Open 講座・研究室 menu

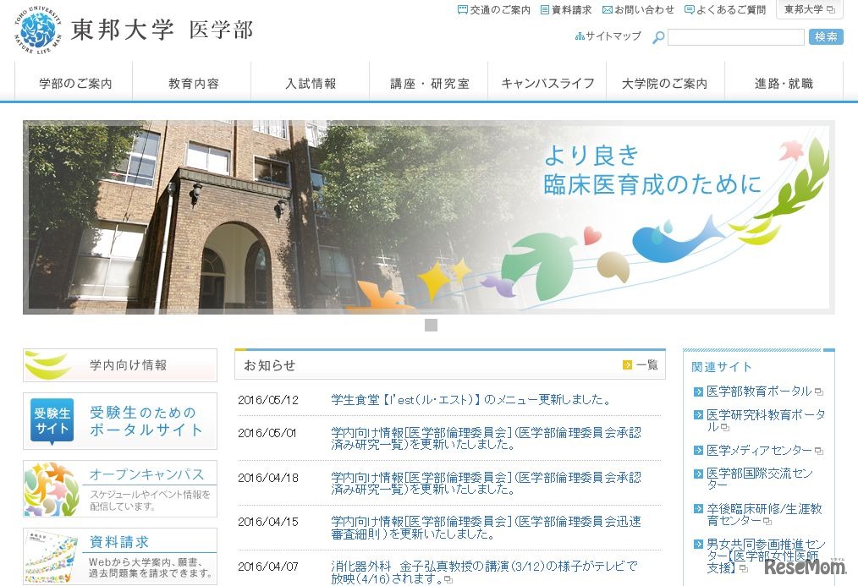click(430, 83)
